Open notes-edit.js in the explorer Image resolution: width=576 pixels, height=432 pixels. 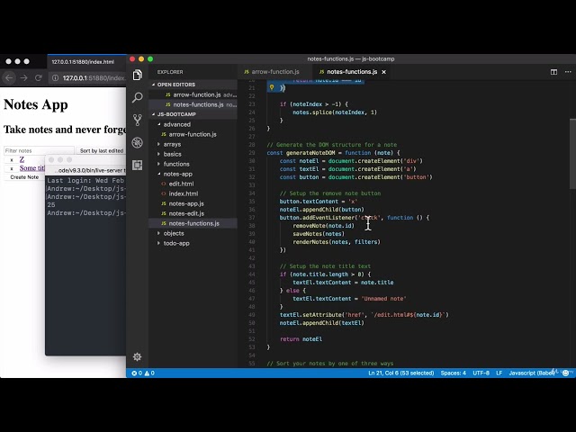[x=193, y=213]
